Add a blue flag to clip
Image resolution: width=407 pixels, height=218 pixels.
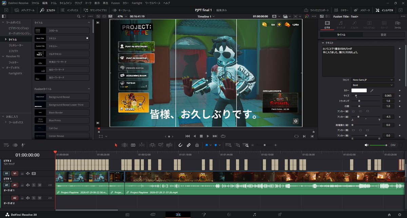(206, 145)
